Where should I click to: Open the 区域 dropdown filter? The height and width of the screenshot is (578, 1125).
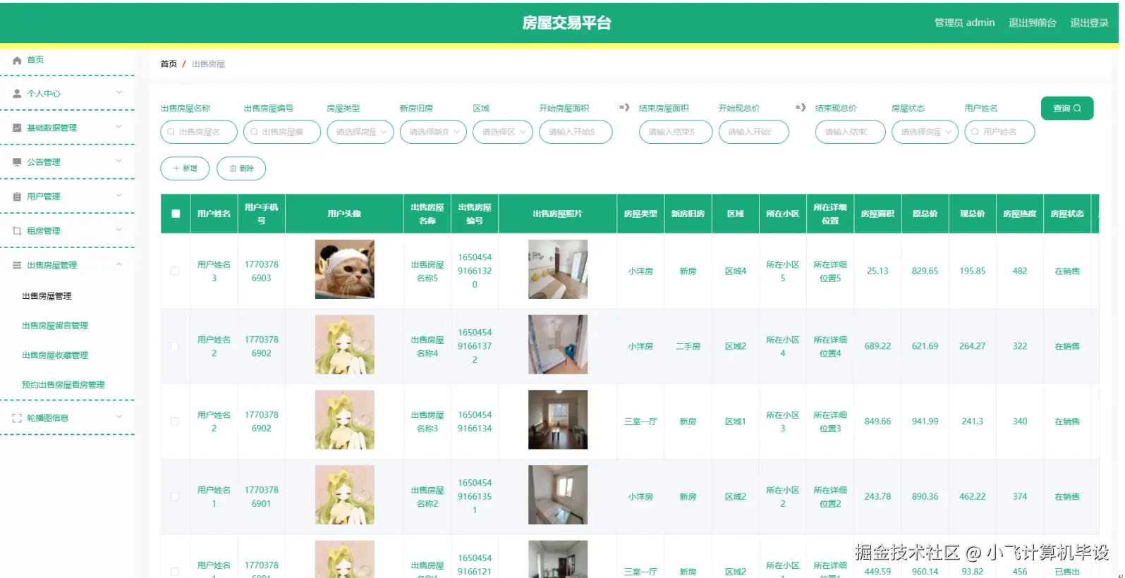[503, 132]
